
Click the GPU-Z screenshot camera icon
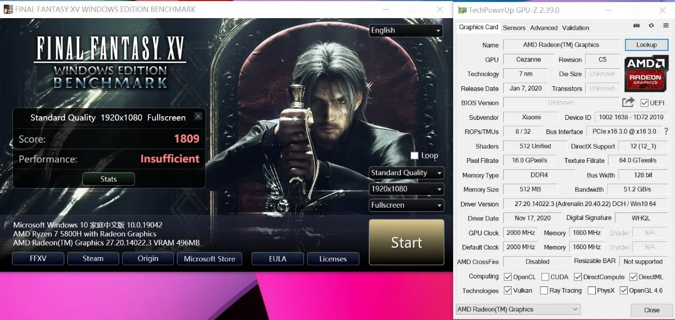pos(637,26)
